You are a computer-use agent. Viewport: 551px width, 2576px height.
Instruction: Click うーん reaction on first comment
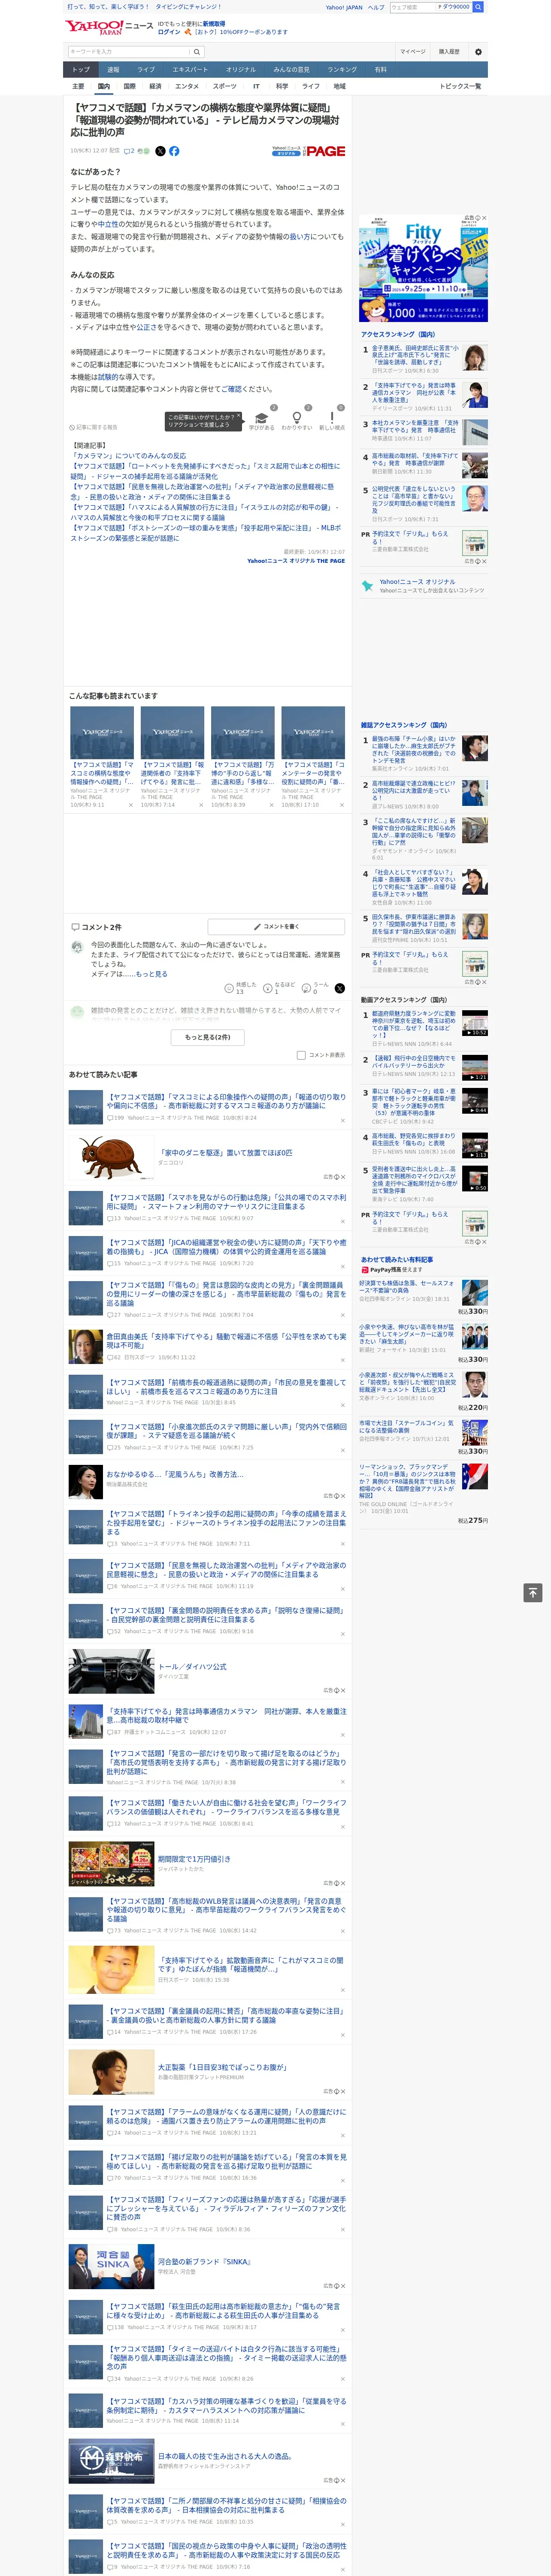click(x=306, y=988)
